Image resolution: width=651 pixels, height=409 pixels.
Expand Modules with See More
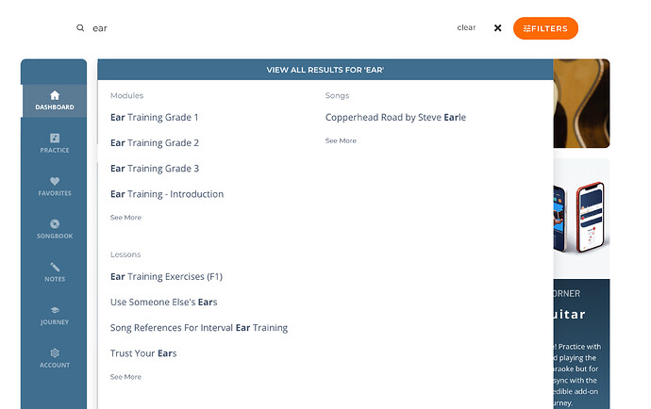(x=125, y=218)
